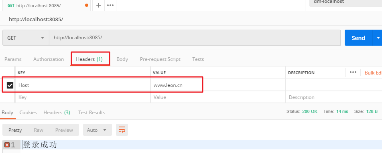The height and width of the screenshot is (153, 382).
Task: Click the request URL input field
Action: 195,38
